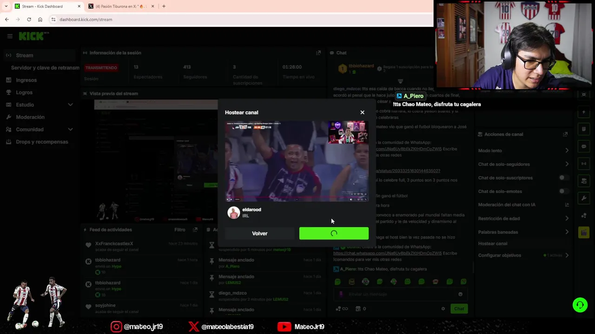The height and width of the screenshot is (334, 595).
Task: Expand the Estudio sidebar section
Action: [x=40, y=105]
